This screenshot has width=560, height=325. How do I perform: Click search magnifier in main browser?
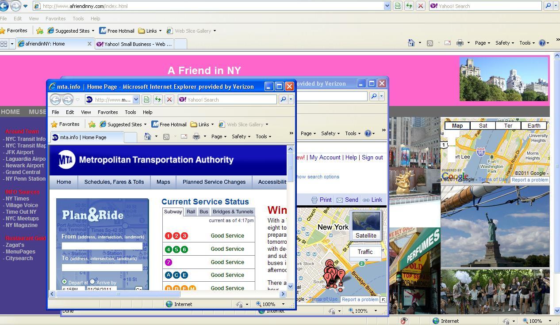click(548, 6)
